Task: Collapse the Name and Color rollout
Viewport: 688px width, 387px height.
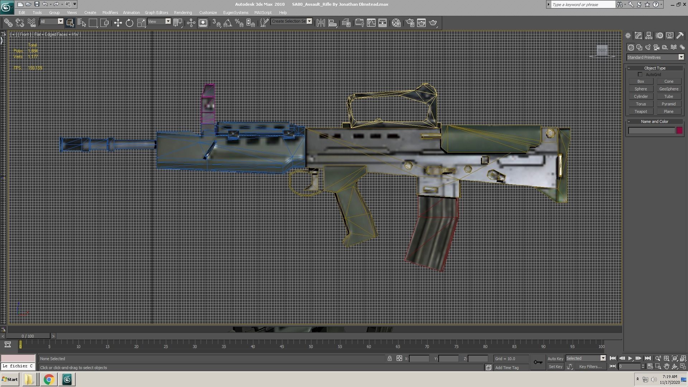Action: [x=655, y=121]
